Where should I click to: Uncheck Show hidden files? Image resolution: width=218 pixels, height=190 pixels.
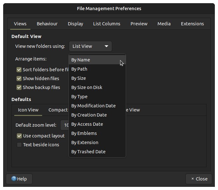[x=19, y=79]
